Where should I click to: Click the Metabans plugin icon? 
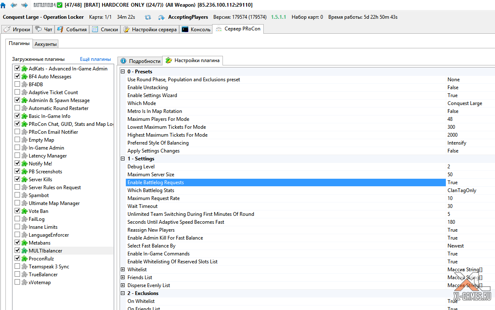(x=24, y=243)
